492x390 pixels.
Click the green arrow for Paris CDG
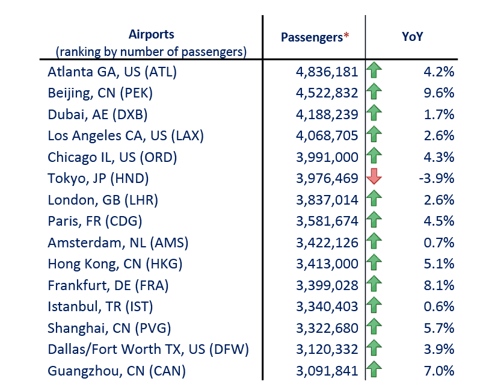click(x=374, y=220)
